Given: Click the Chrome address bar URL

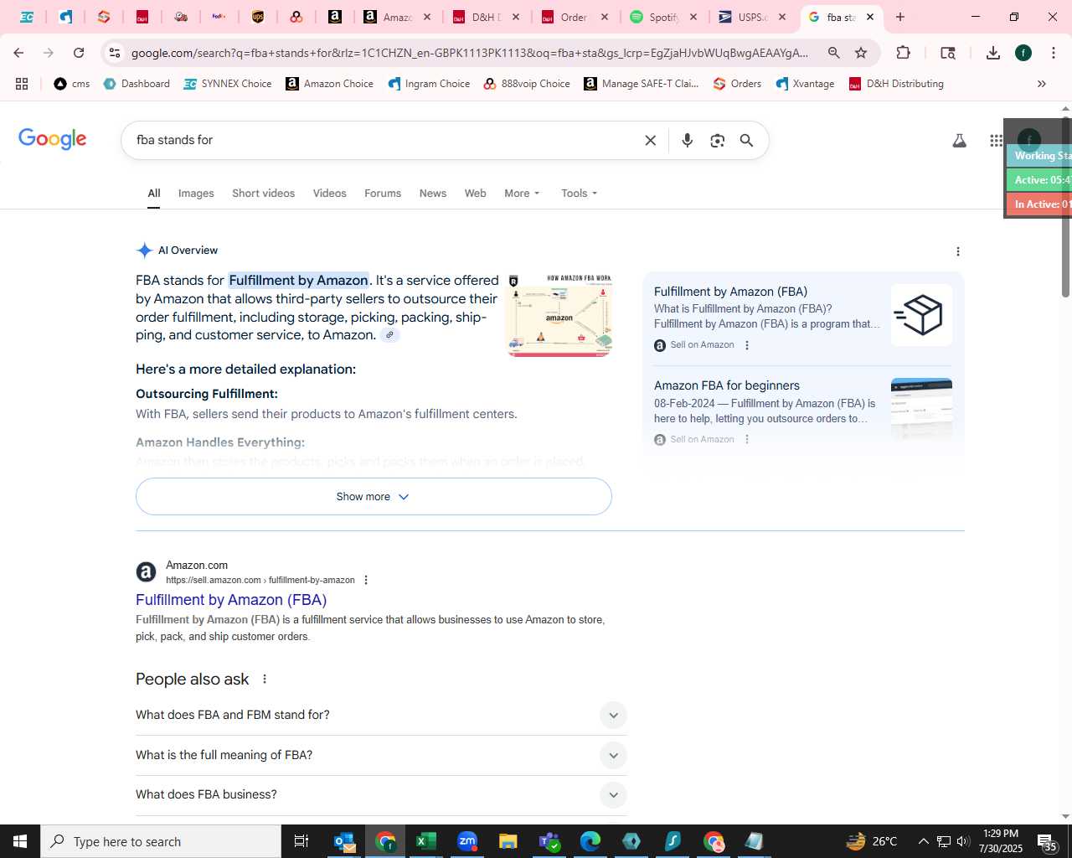Looking at the screenshot, I should click(x=470, y=53).
